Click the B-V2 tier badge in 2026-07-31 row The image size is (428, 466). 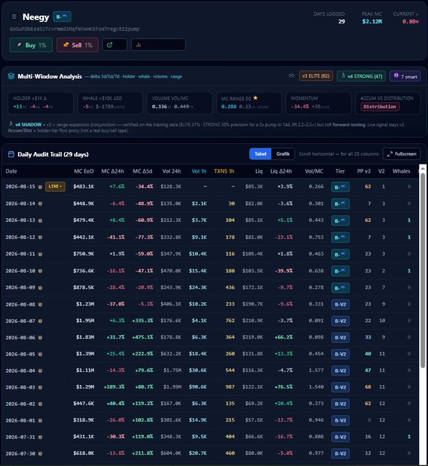click(340, 437)
